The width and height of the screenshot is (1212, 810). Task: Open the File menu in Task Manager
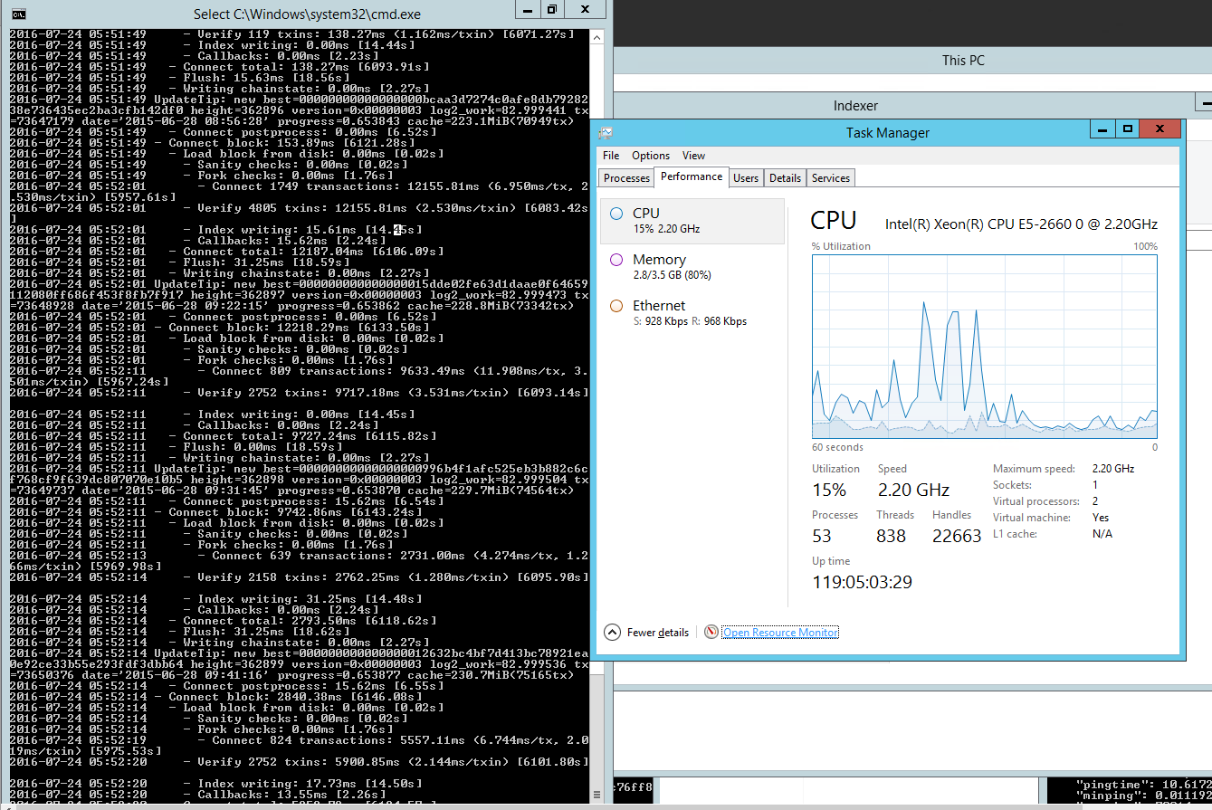611,156
